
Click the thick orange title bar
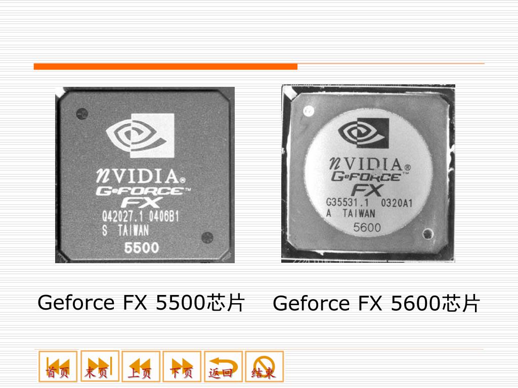pyautogui.click(x=165, y=66)
